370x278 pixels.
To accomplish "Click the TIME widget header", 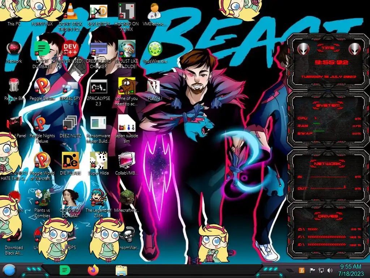I will pyautogui.click(x=328, y=48).
